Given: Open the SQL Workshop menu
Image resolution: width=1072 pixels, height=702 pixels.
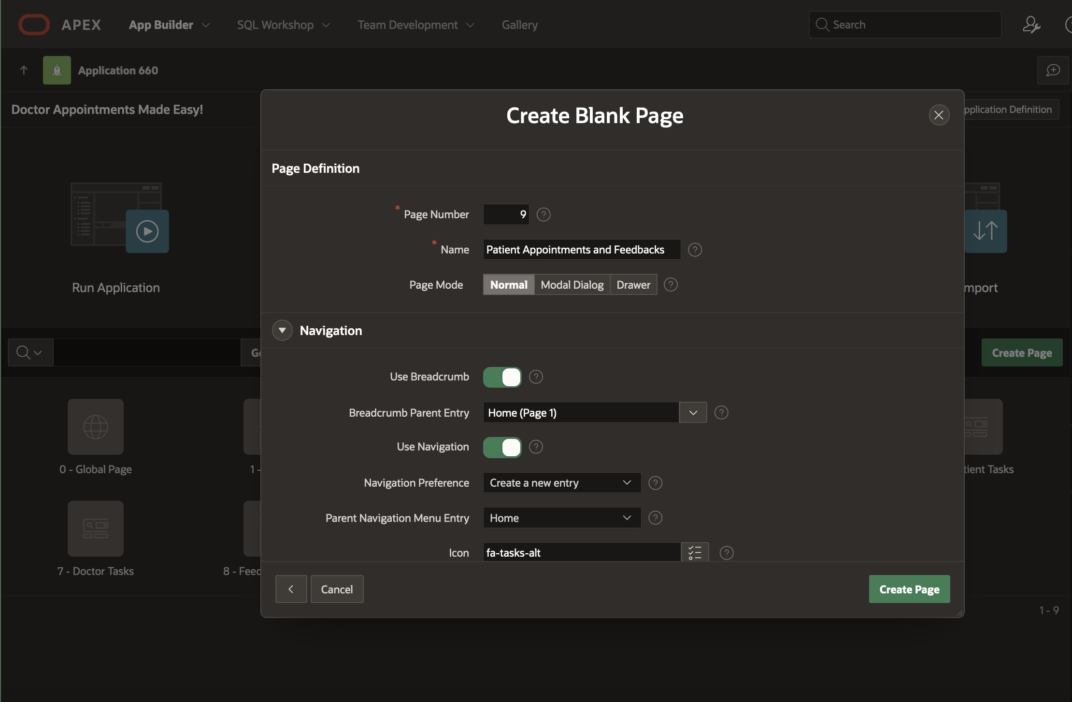Looking at the screenshot, I should tap(283, 25).
